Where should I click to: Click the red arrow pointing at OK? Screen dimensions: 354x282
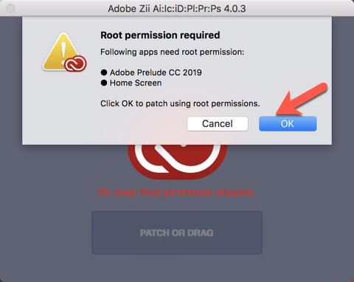pyautogui.click(x=301, y=100)
